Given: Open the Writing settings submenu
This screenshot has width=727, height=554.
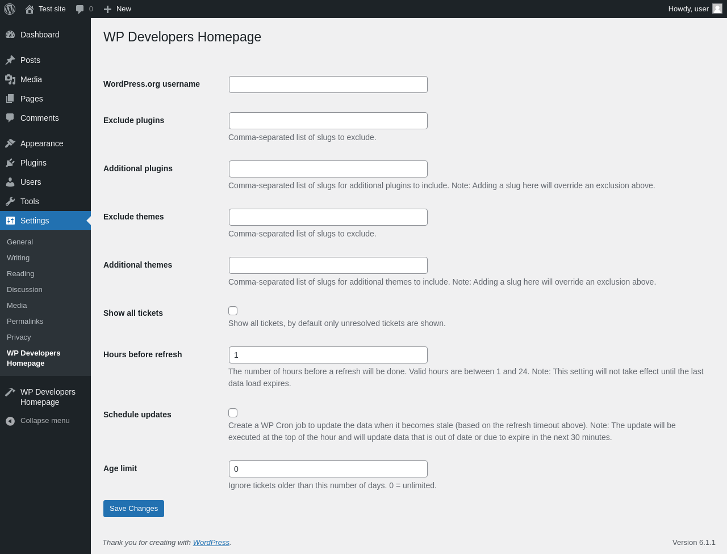Looking at the screenshot, I should (45, 257).
